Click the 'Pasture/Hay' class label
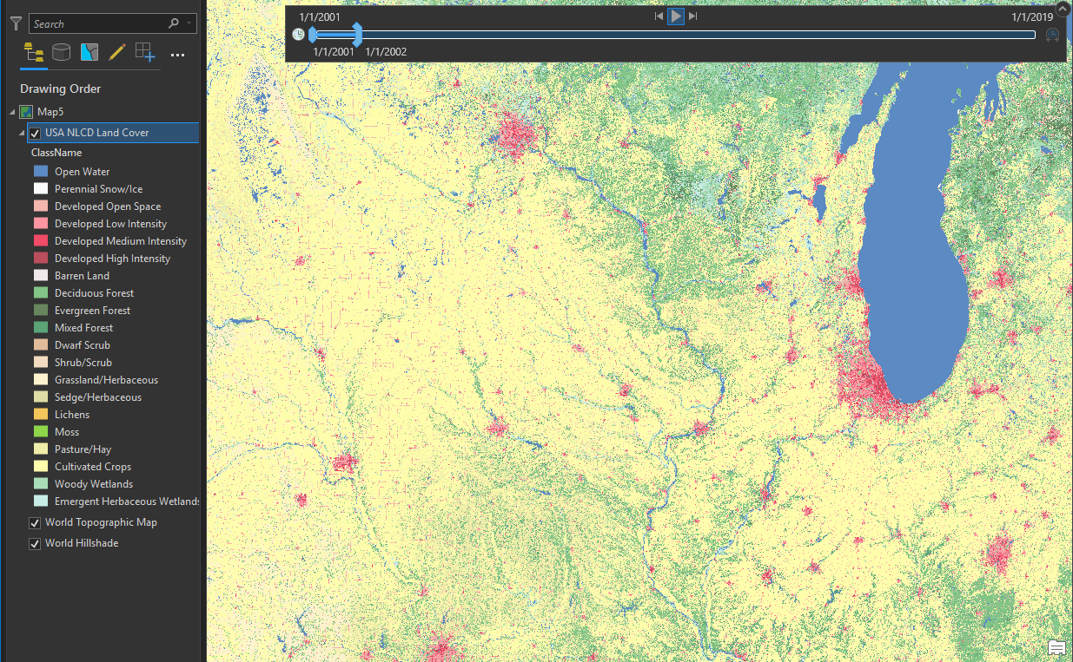Image resolution: width=1073 pixels, height=662 pixels. click(83, 449)
